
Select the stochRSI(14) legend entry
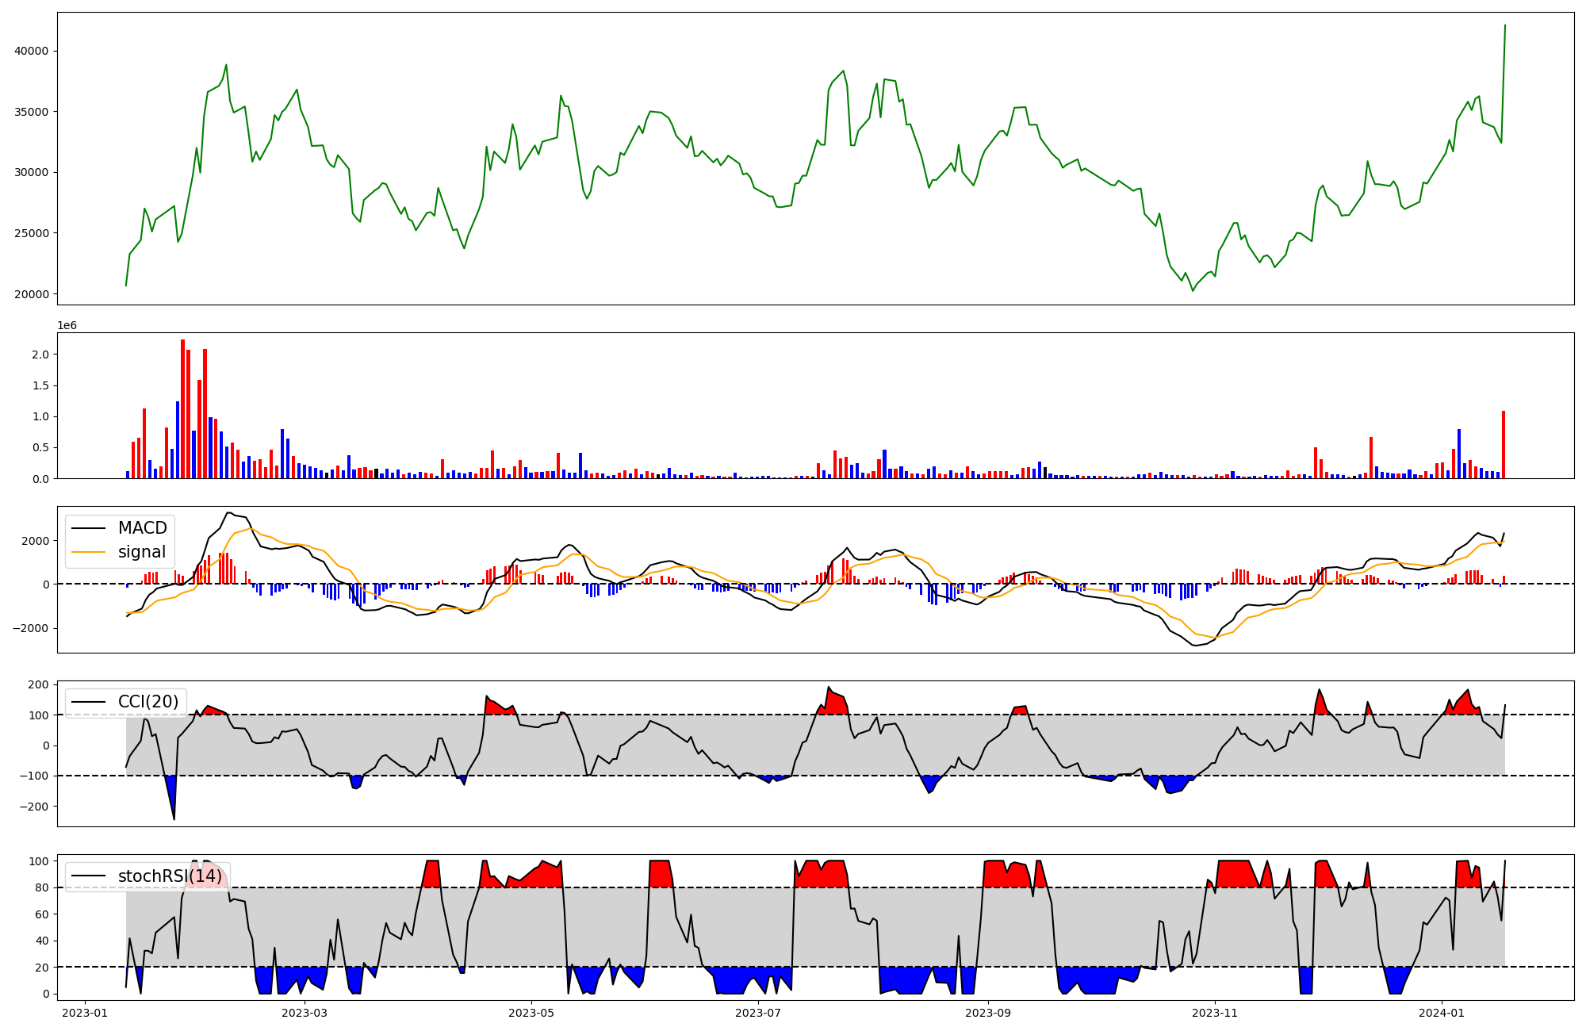170,876
